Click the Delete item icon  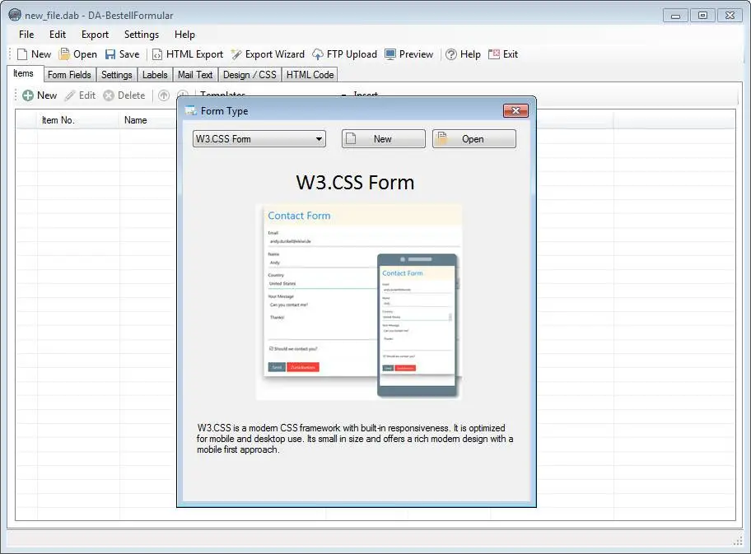[109, 95]
